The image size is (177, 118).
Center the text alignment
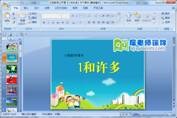(x=94, y=22)
